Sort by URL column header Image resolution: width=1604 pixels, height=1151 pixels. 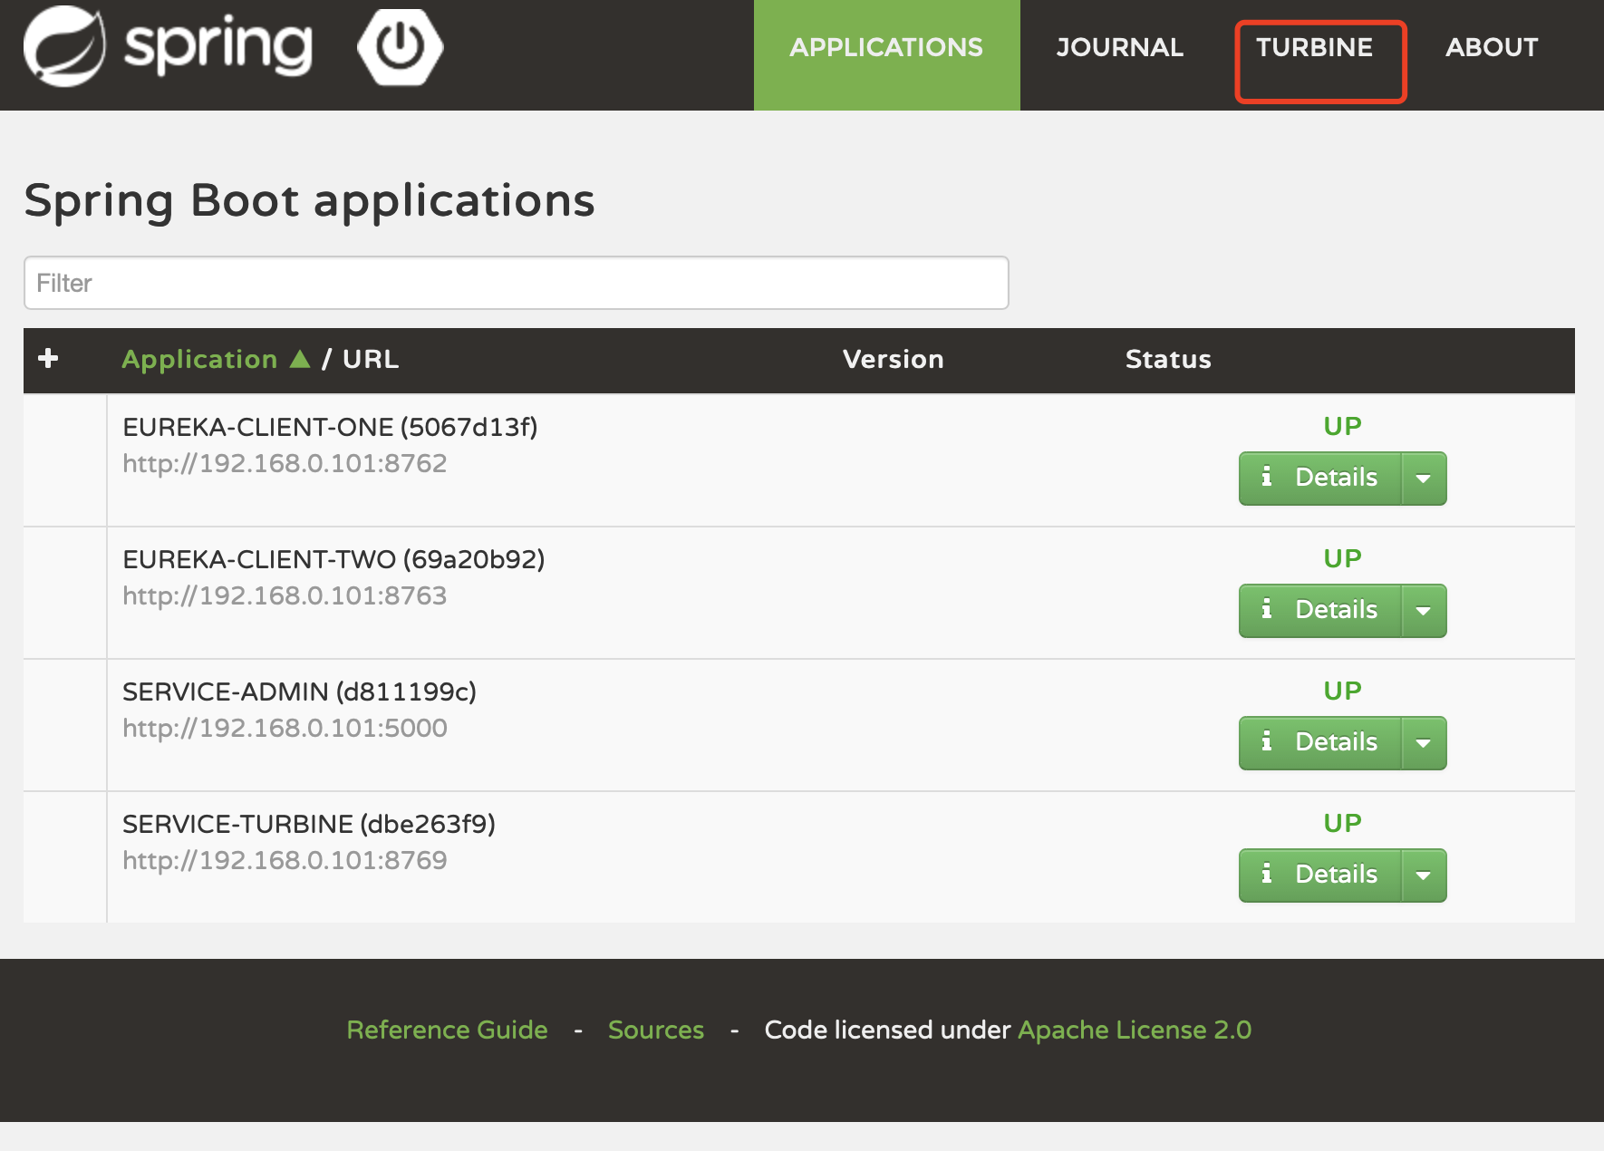371,360
